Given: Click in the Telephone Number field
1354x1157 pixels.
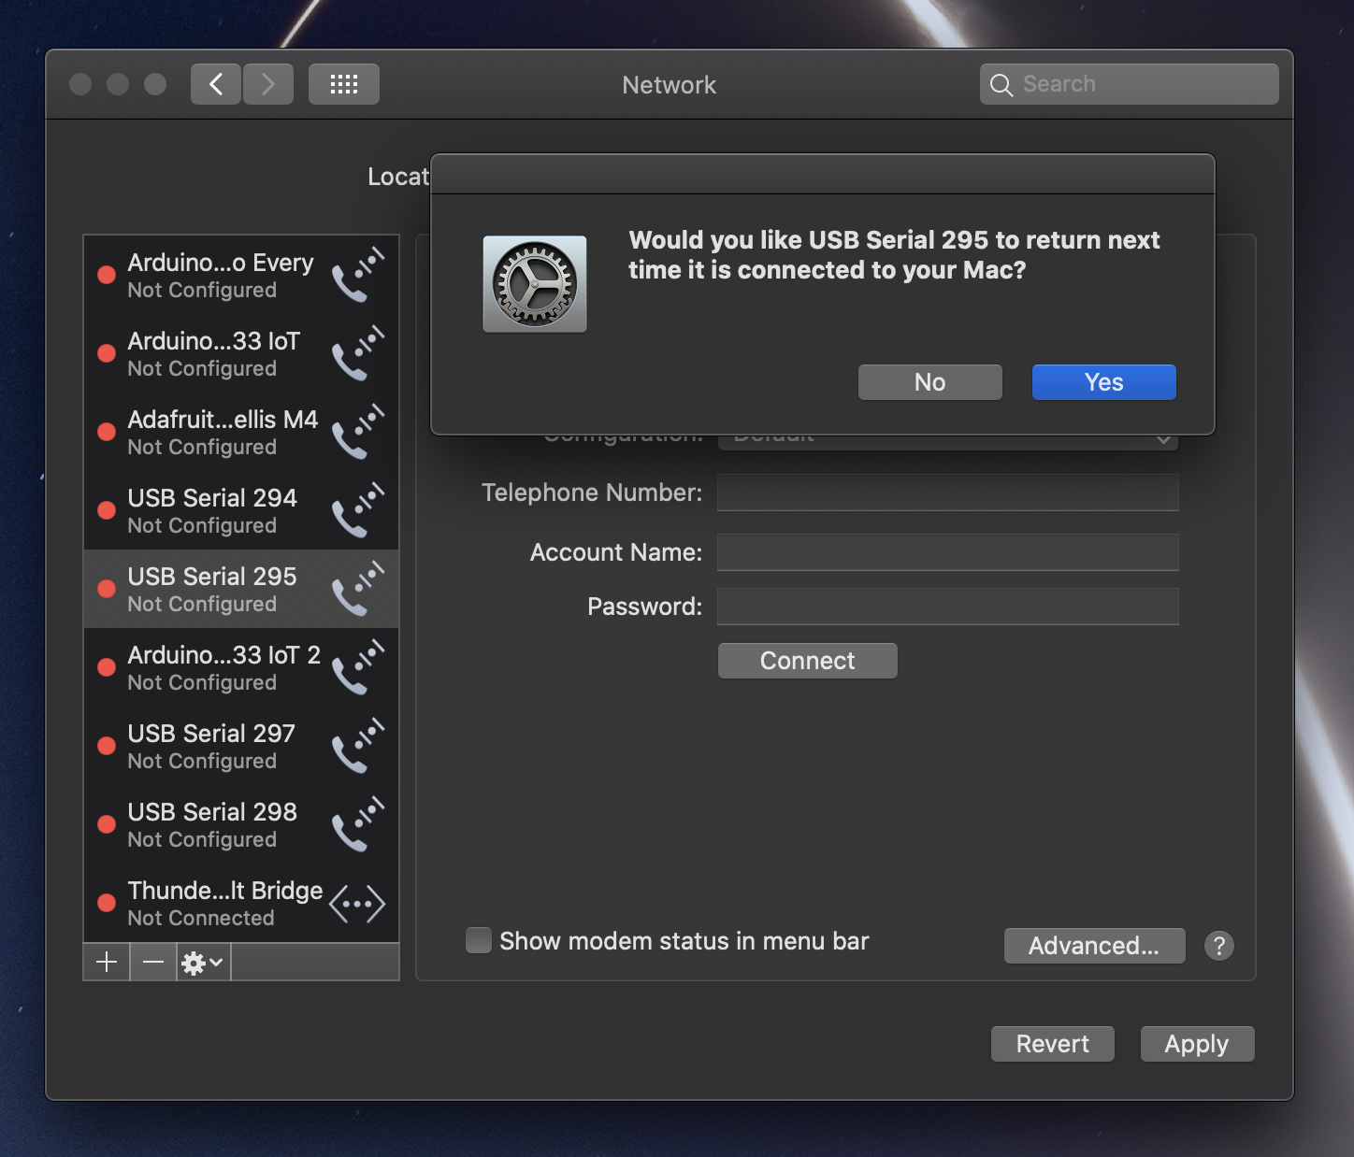Looking at the screenshot, I should pyautogui.click(x=947, y=493).
